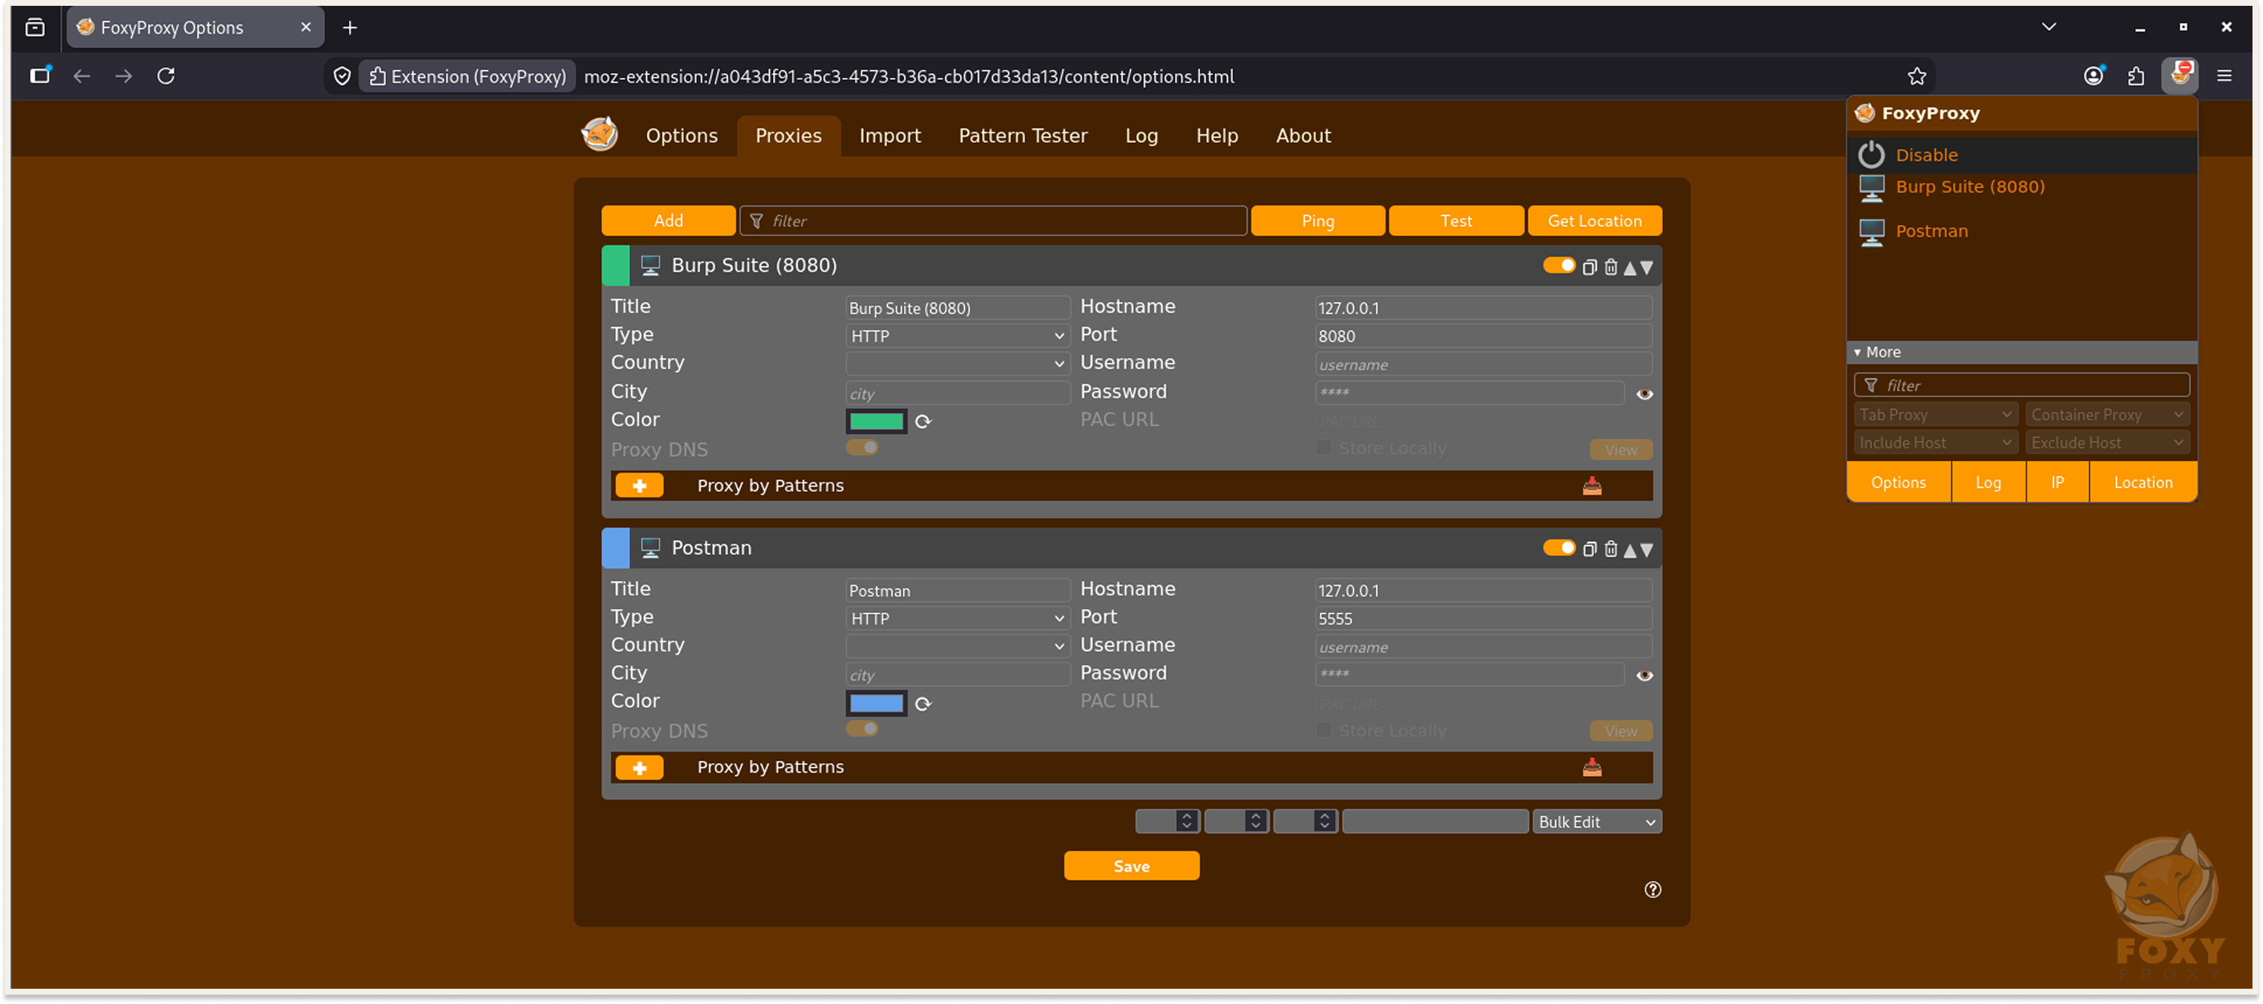Open the Type dropdown for Burp Suite

tap(958, 336)
